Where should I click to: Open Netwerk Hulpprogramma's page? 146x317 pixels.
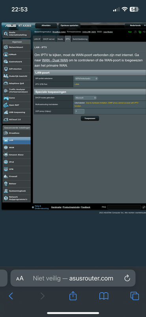pos(17,199)
